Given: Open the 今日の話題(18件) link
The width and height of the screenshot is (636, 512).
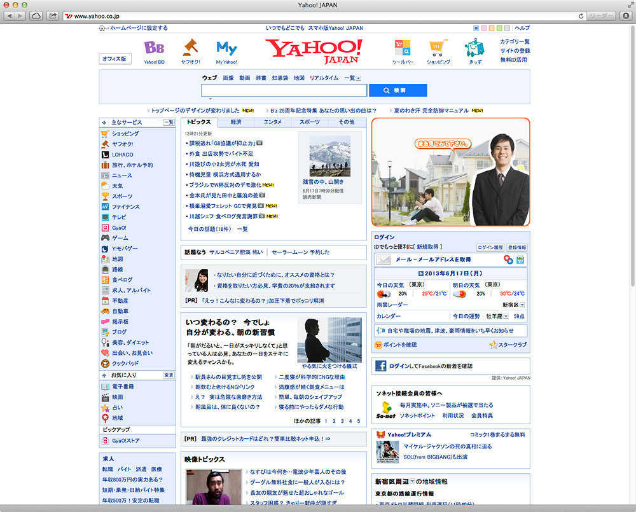Looking at the screenshot, I should (209, 229).
